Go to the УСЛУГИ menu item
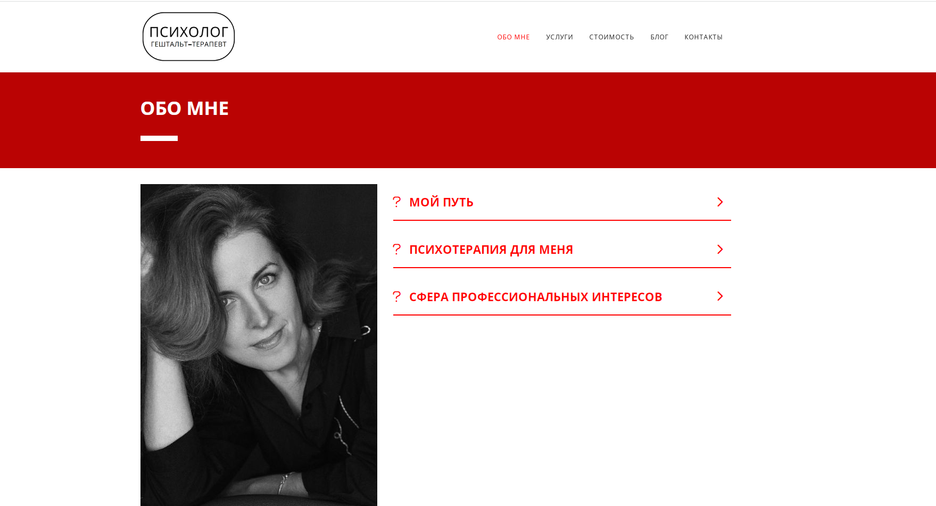Viewport: 936px width, 506px height. [x=559, y=37]
